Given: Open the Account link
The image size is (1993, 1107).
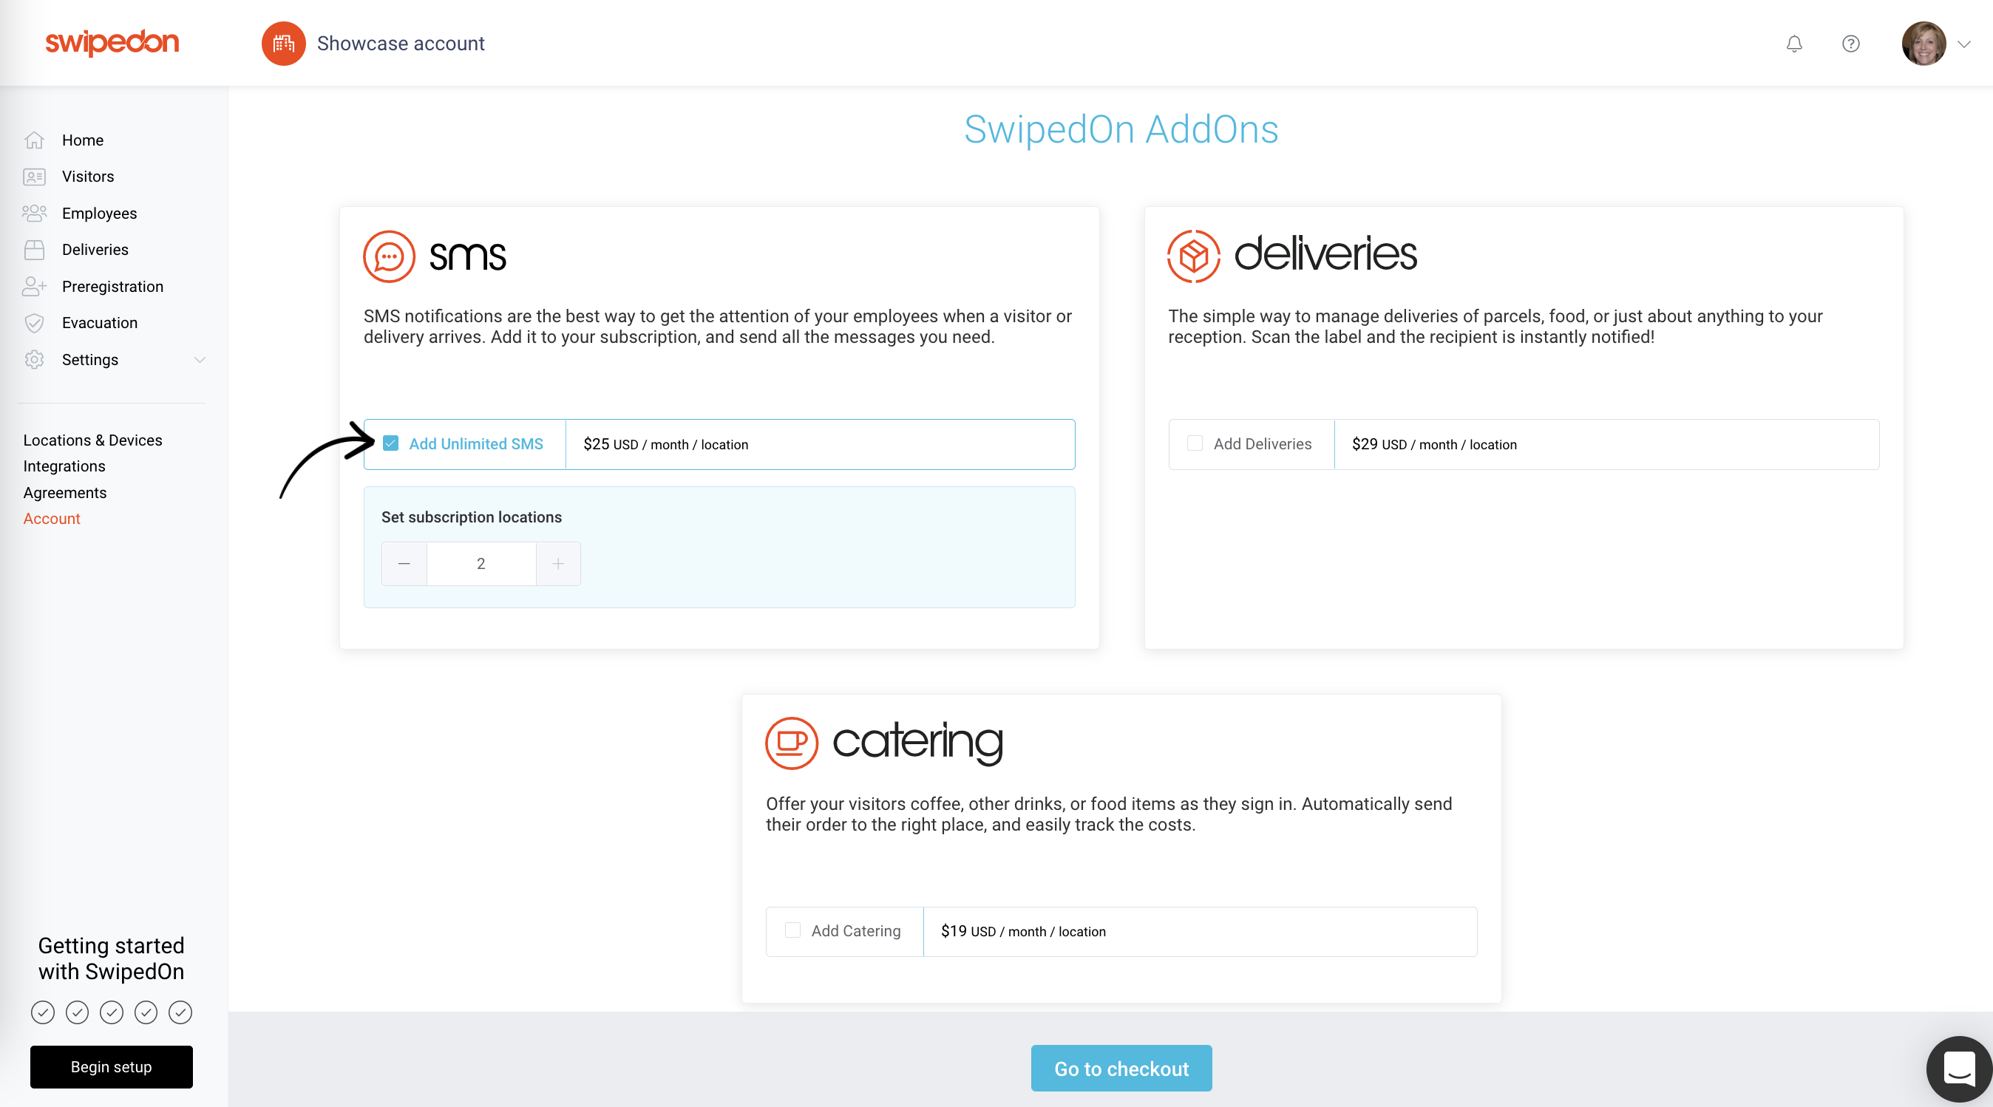Looking at the screenshot, I should [52, 518].
